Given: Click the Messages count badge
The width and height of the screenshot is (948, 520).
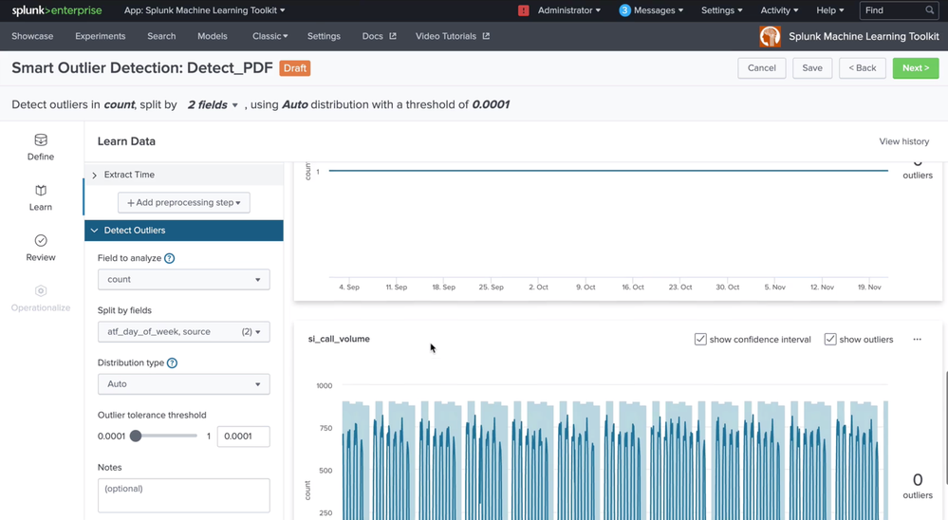Looking at the screenshot, I should tap(624, 10).
